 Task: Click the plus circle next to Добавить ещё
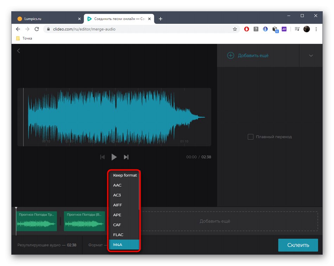tap(231, 56)
